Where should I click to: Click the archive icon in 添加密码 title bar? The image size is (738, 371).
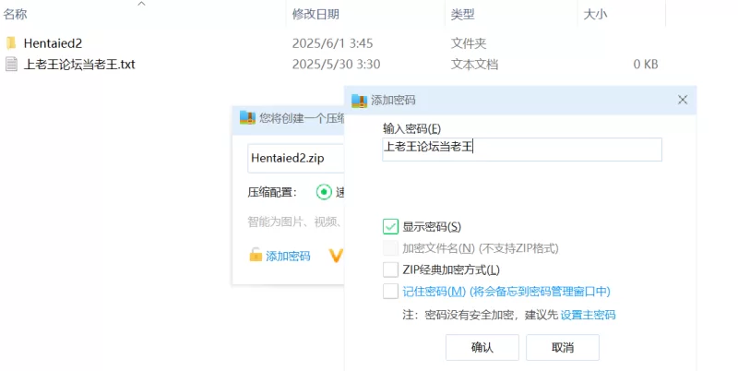[359, 101]
